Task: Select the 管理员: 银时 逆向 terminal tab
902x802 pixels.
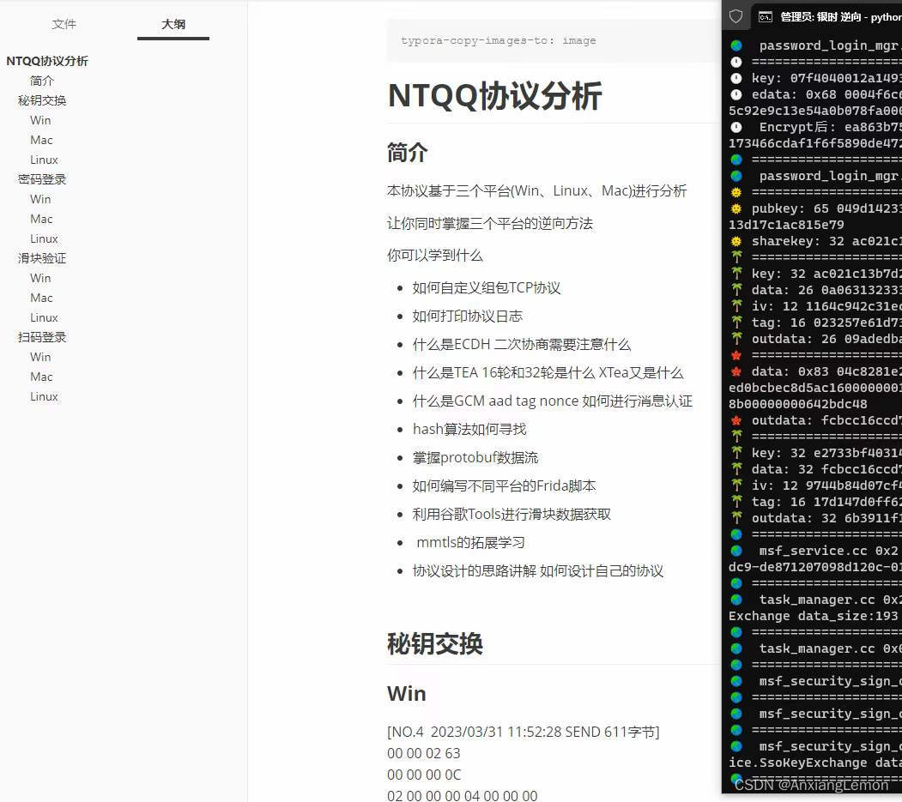Action: click(x=841, y=17)
